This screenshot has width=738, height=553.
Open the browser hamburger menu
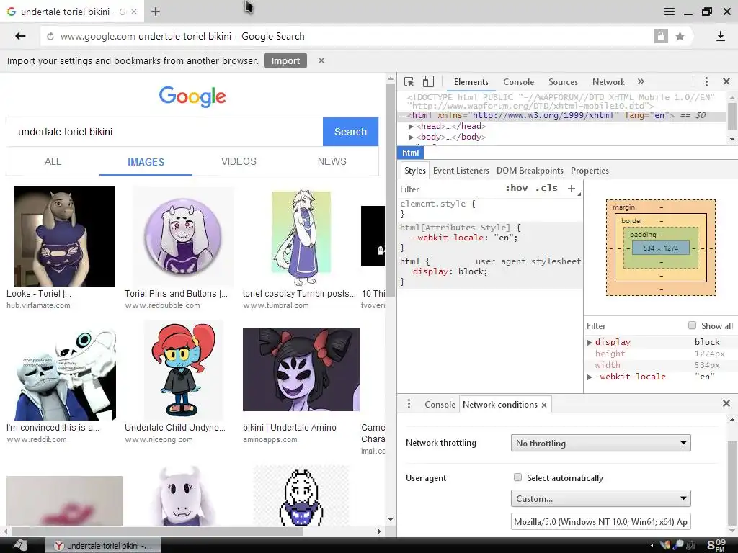click(669, 12)
